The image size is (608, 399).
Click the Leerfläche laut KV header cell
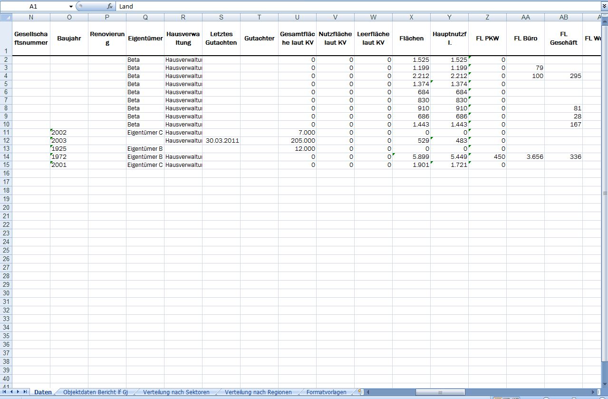coord(374,39)
